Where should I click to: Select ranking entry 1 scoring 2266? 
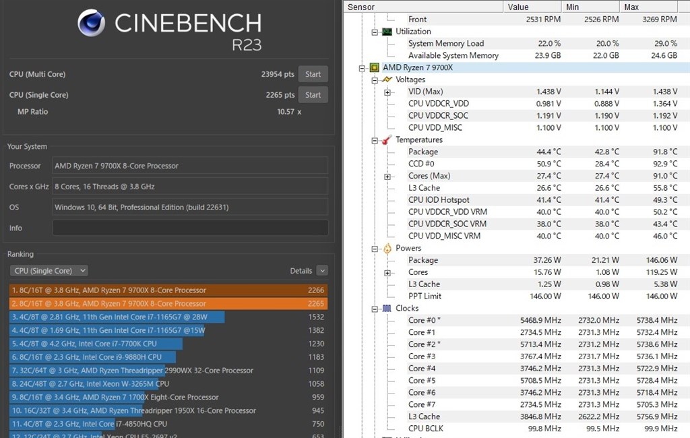point(168,290)
